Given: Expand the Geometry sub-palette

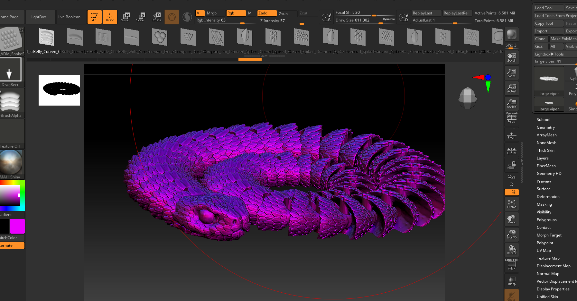Looking at the screenshot, I should (x=545, y=127).
